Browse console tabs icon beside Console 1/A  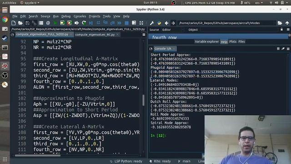(151, 49)
